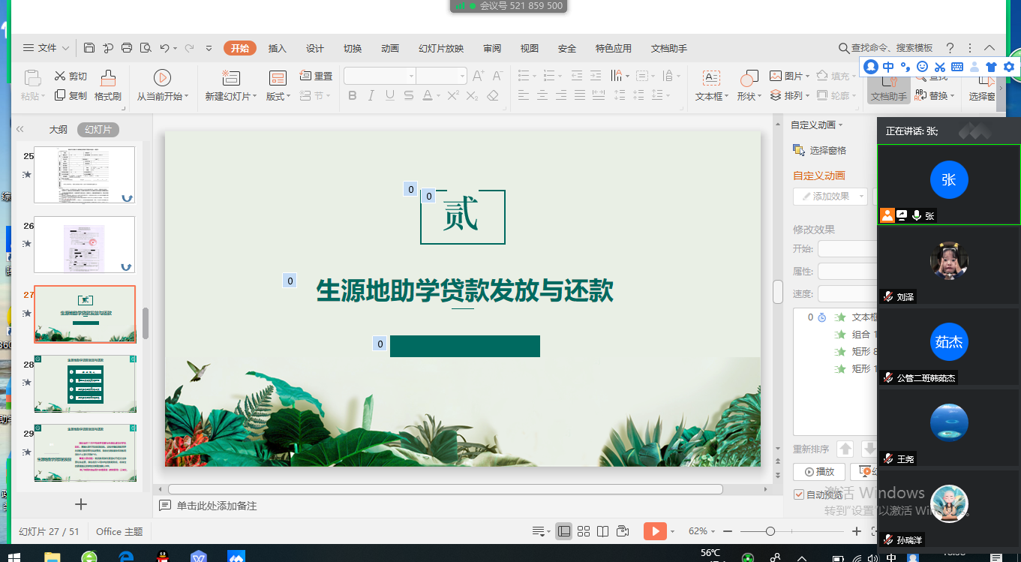1021x562 pixels.
Task: Click the 播放 button in animation pane
Action: click(x=819, y=472)
